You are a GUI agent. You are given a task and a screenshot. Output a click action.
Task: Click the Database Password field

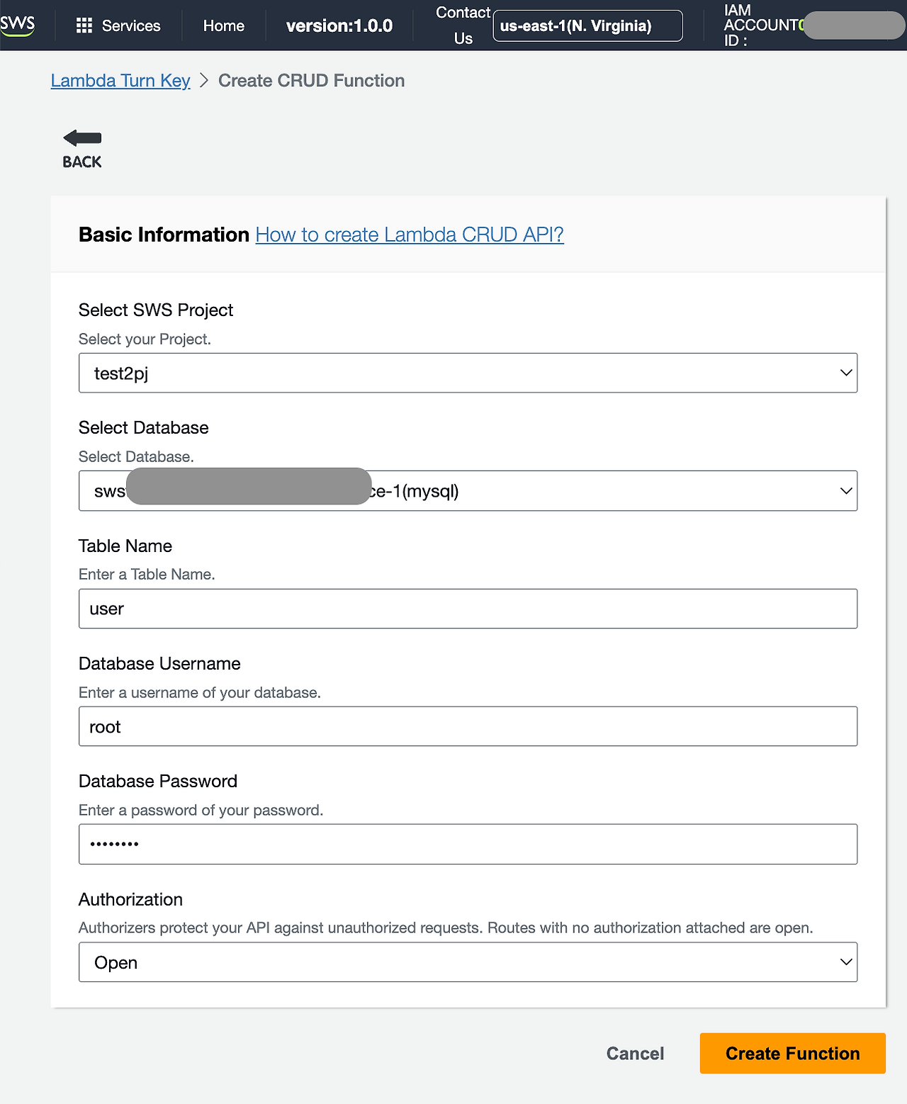468,844
